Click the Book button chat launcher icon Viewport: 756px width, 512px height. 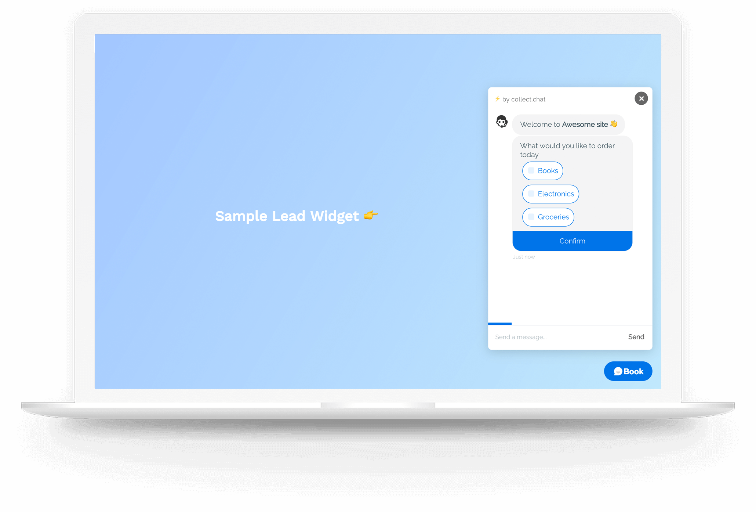click(x=618, y=371)
